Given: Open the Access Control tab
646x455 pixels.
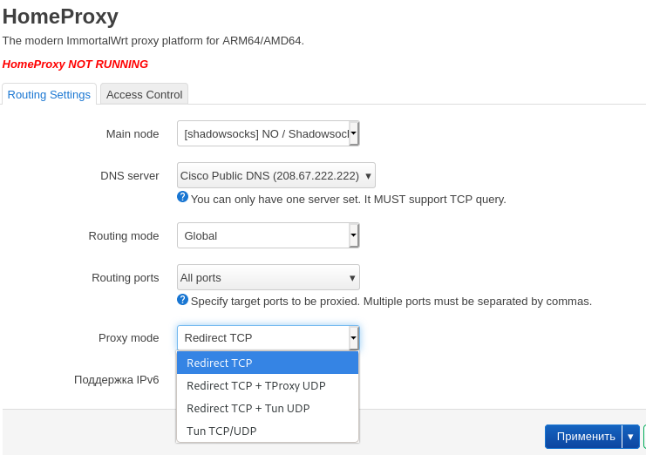Looking at the screenshot, I should (144, 94).
